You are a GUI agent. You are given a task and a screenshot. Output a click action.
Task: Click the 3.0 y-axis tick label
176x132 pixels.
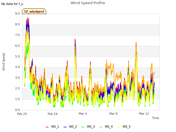(17, 78)
